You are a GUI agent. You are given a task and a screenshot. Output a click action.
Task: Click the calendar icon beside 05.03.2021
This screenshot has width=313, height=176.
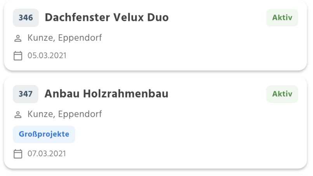click(18, 56)
